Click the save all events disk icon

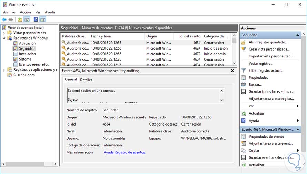click(244, 92)
